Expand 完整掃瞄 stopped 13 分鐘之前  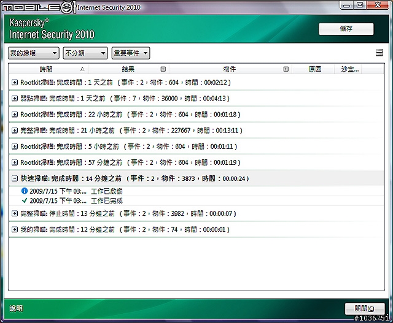tap(15, 213)
